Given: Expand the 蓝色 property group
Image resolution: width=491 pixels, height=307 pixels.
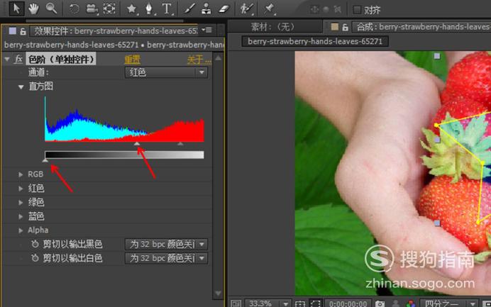Looking at the screenshot, I should tap(21, 216).
